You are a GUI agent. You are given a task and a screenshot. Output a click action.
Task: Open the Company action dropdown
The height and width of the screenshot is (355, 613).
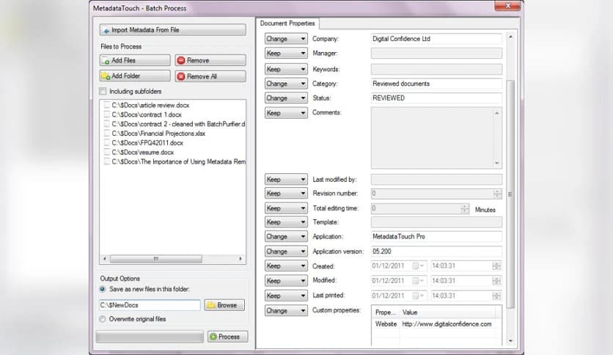(286, 39)
